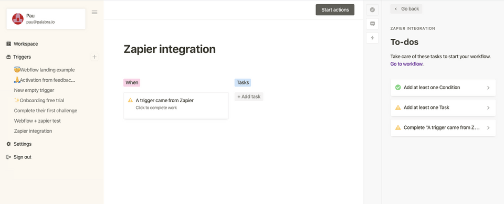Click warning icon on Add Task to-do

[x=398, y=108]
